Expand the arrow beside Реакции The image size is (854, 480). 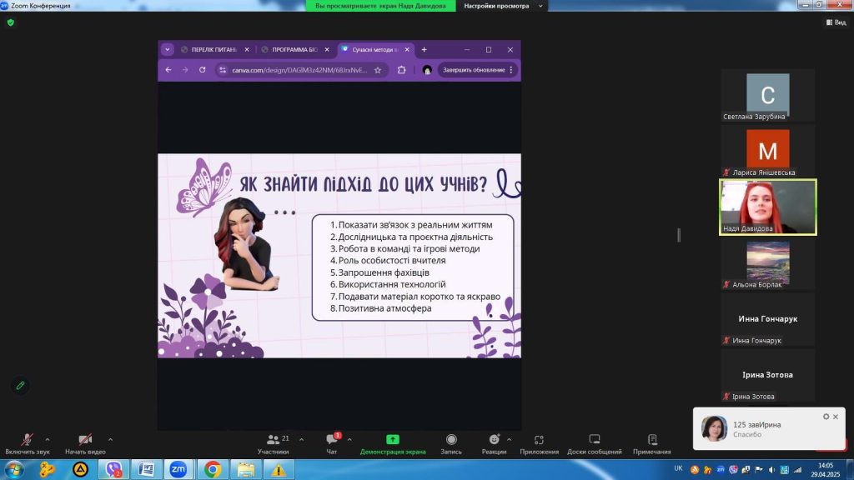[x=510, y=439]
